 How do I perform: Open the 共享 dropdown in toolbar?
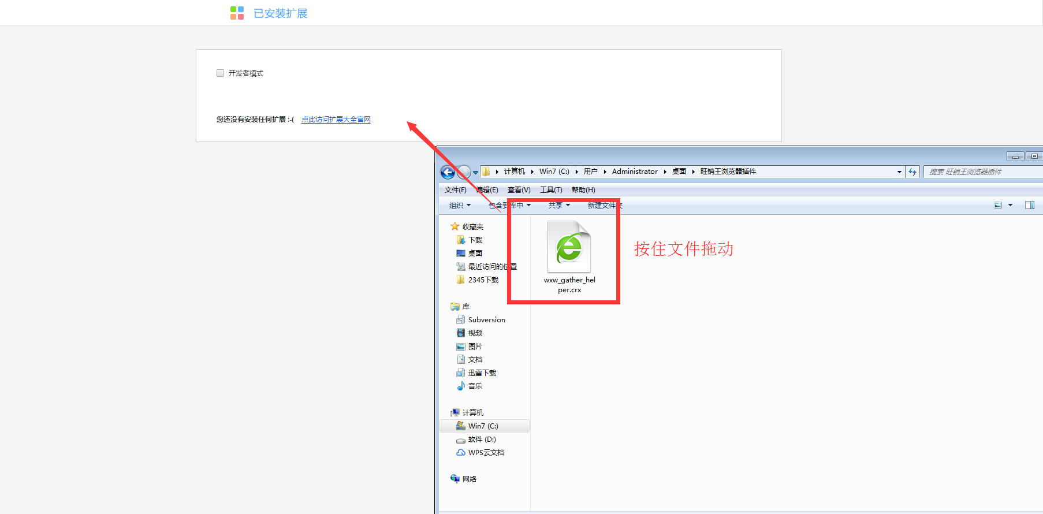(559, 206)
